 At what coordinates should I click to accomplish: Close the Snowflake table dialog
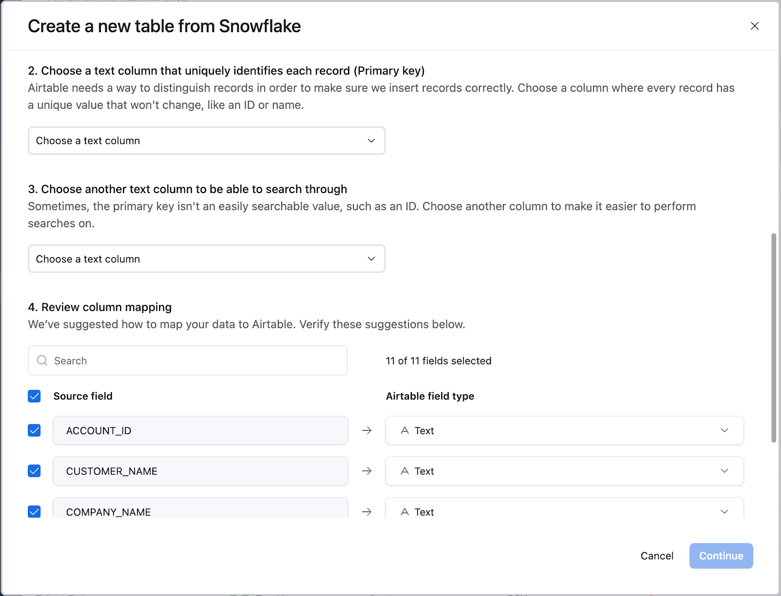pyautogui.click(x=754, y=26)
